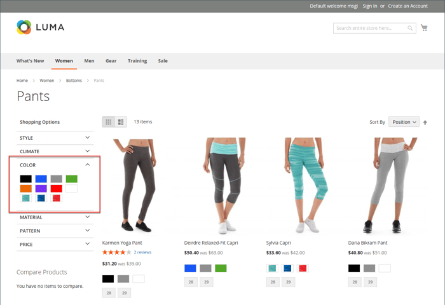The image size is (445, 305).
Task: Open Daria Bikram Pant product image
Action: (x=389, y=186)
